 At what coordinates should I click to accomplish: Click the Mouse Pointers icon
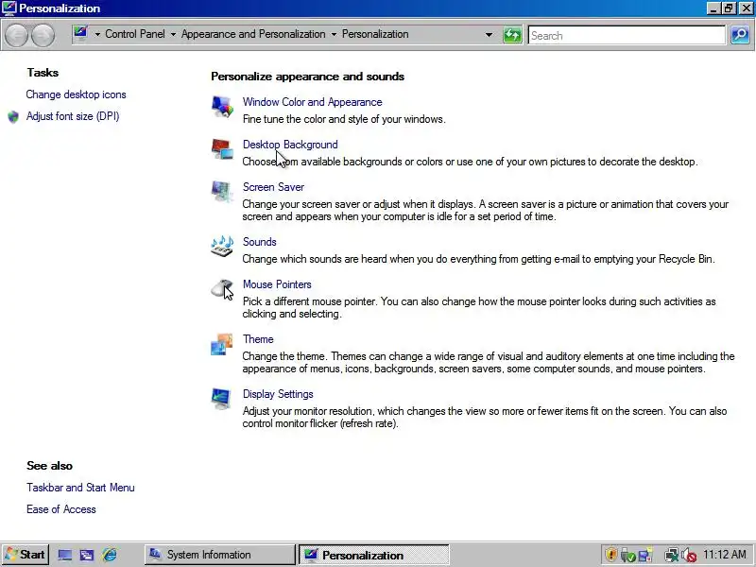click(222, 289)
